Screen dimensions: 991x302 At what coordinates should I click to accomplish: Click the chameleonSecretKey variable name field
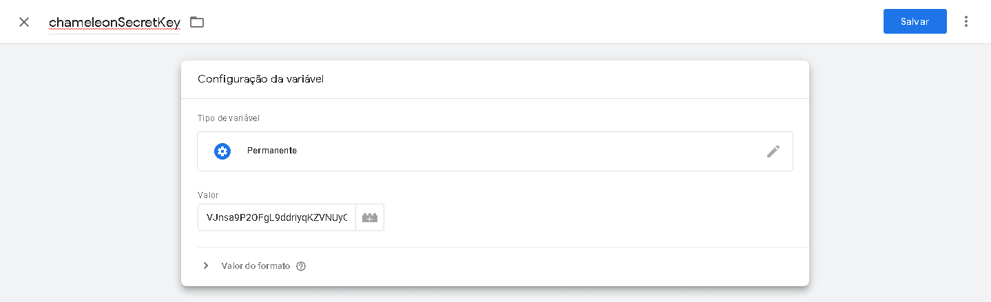[114, 22]
